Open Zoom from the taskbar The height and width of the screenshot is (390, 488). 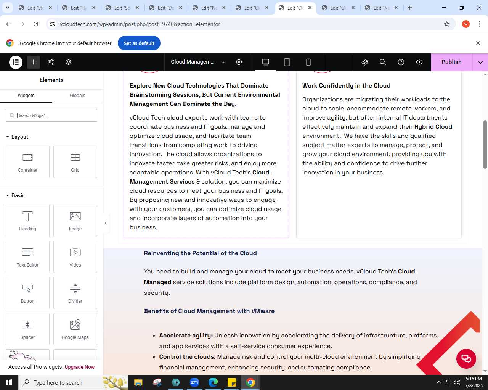coord(194,382)
